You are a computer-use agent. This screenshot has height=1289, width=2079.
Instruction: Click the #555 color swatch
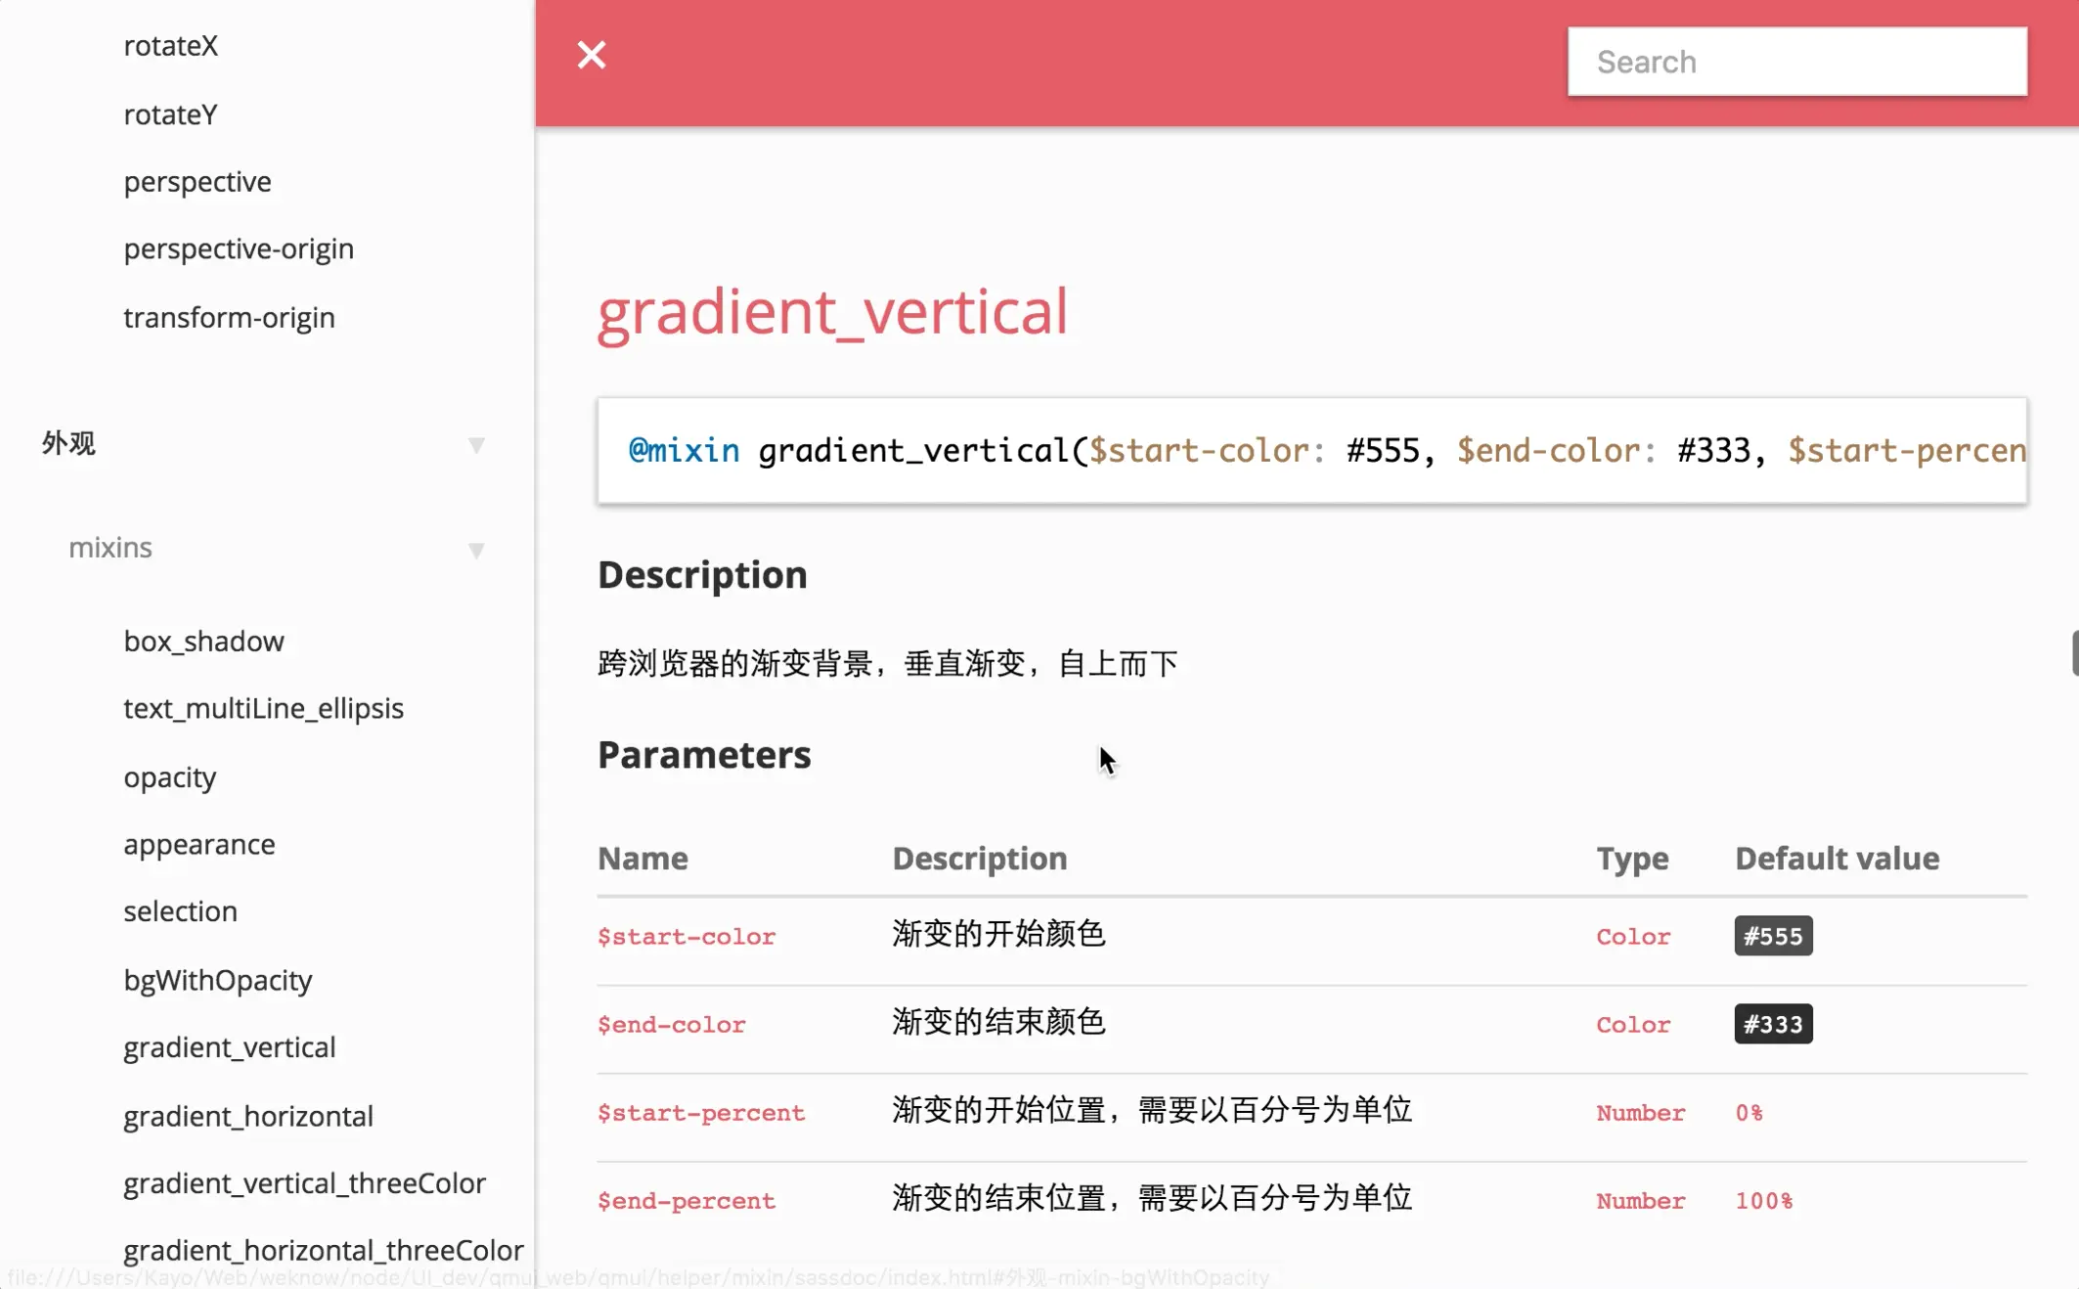pos(1772,936)
